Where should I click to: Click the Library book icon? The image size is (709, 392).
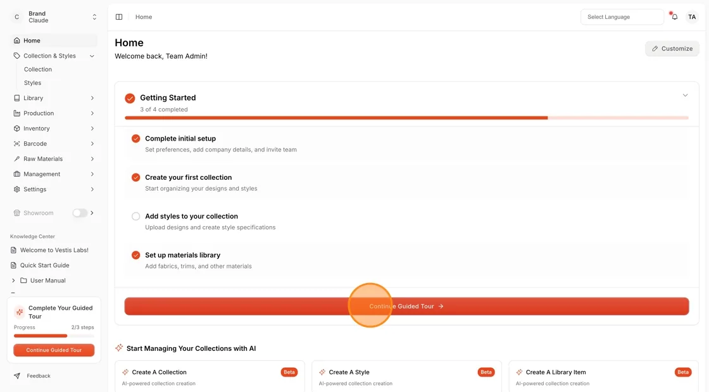(x=16, y=98)
